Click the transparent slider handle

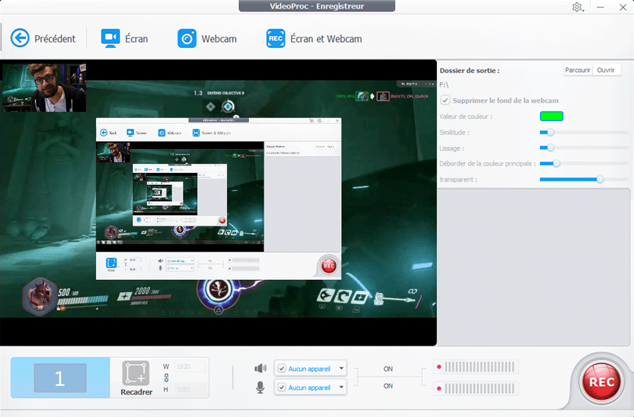[600, 179]
